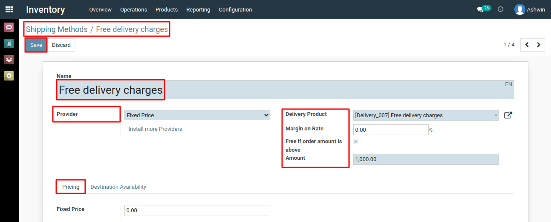Expand the Provider Fixed Price dropdown
Screen dimensions: 551x222
point(197,115)
